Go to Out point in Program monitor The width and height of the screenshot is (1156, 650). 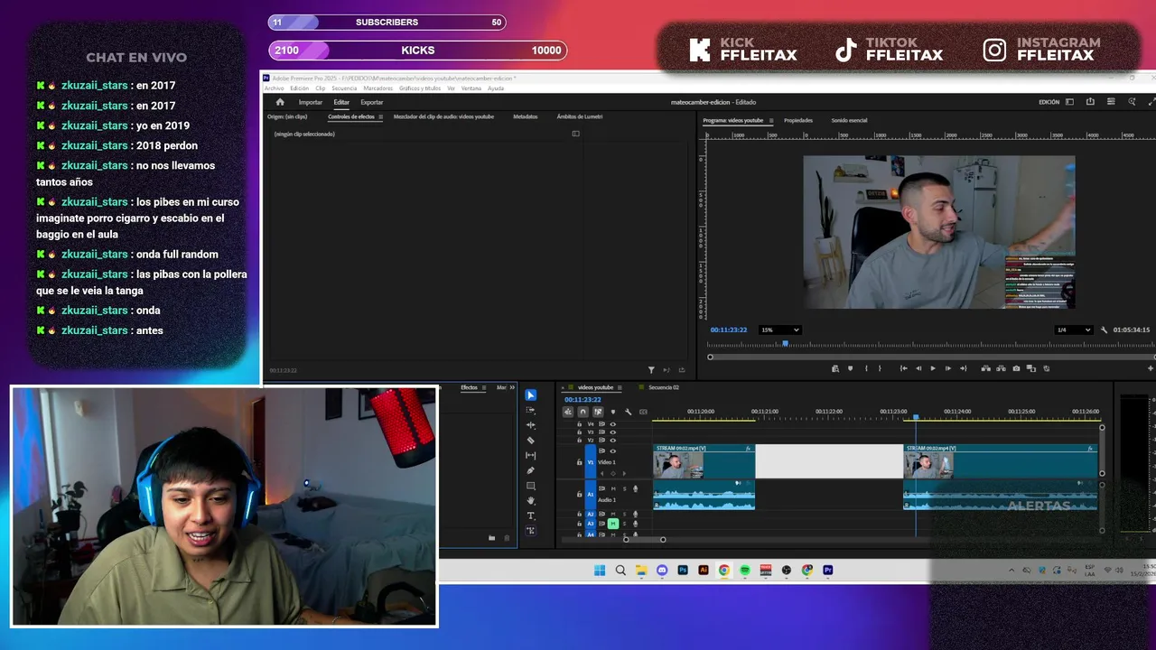(963, 368)
